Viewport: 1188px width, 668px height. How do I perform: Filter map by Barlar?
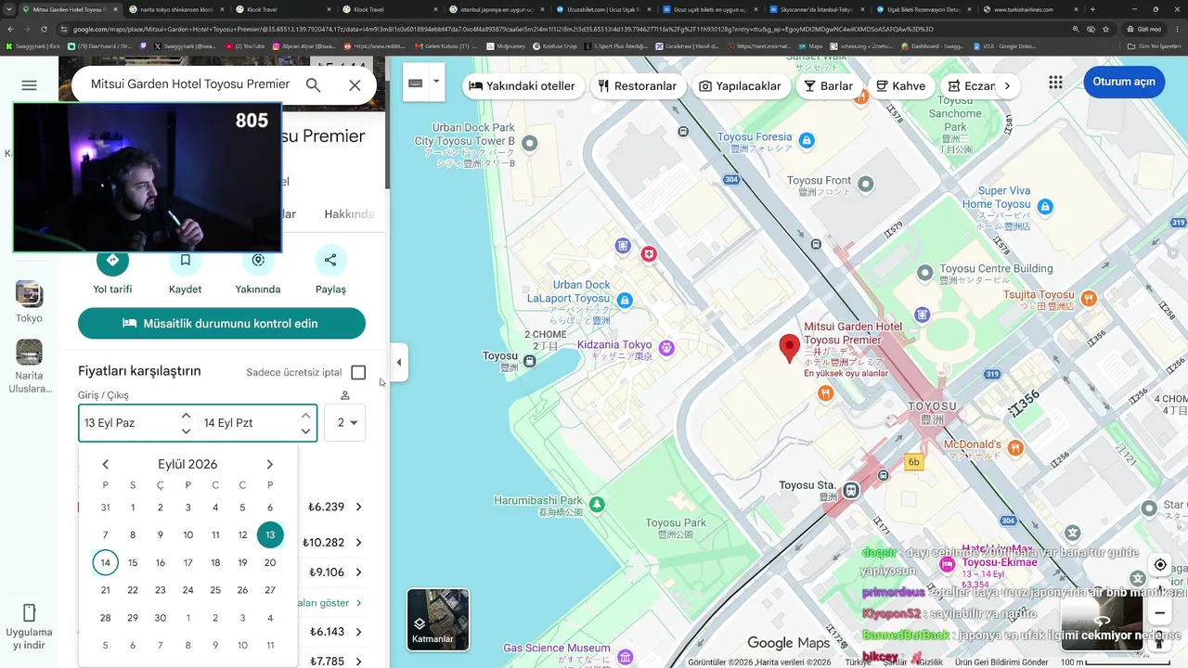tap(829, 86)
